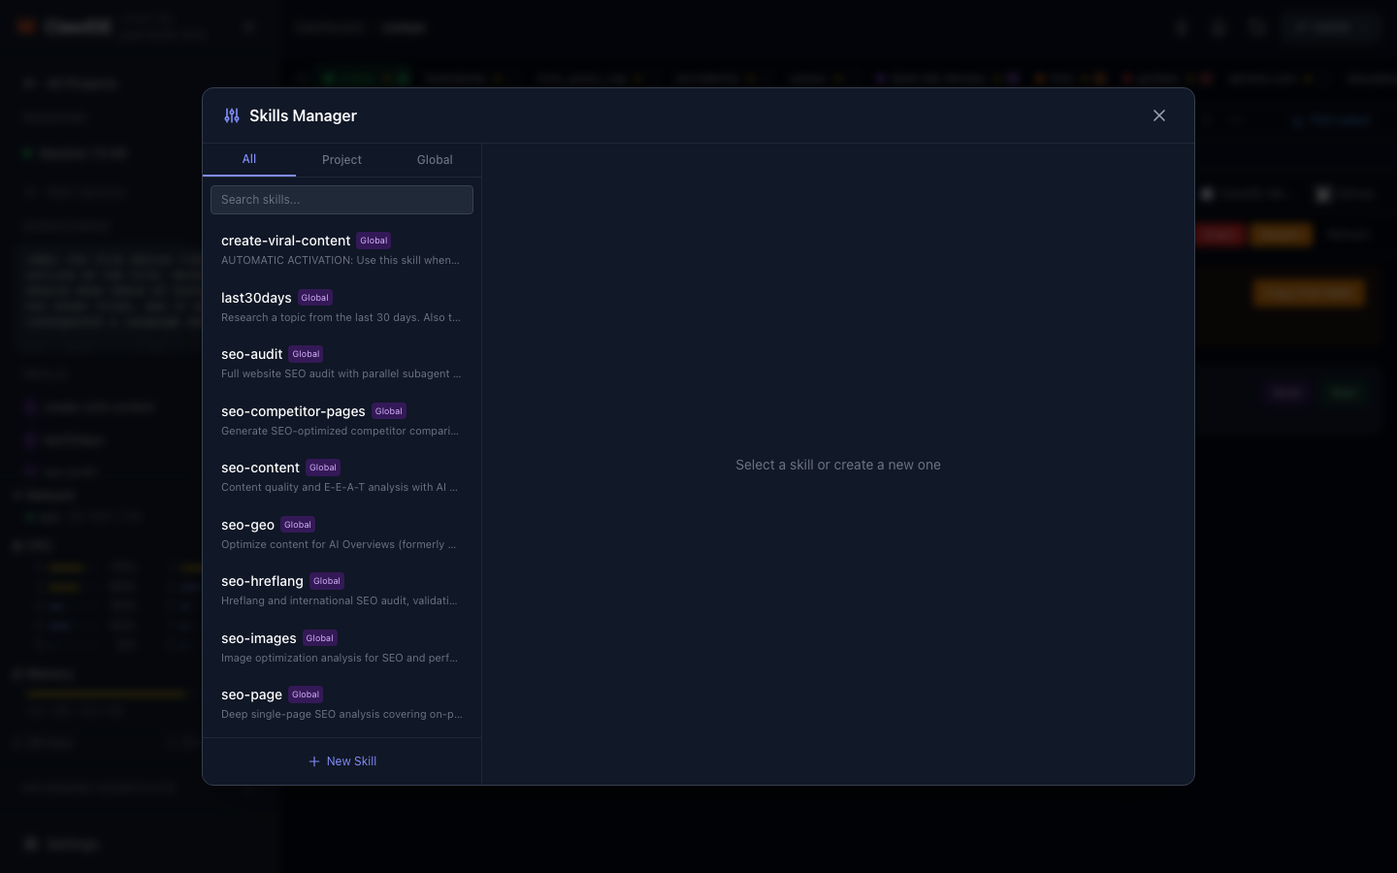Image resolution: width=1397 pixels, height=873 pixels.
Task: Select the seo-images skill
Action: coord(259,638)
